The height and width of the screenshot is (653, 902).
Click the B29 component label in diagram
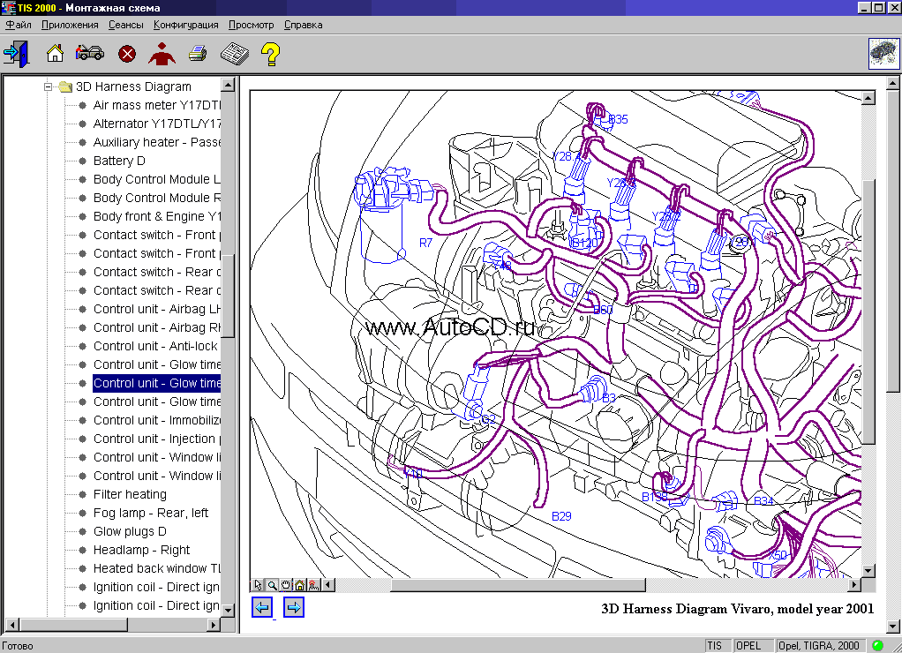[561, 516]
